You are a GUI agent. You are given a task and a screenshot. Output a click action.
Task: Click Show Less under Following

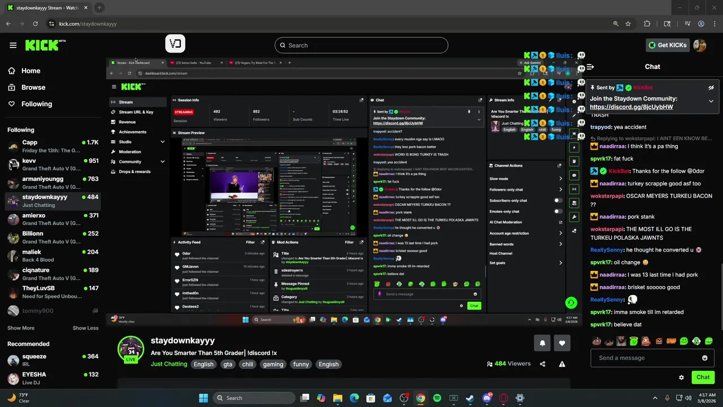[x=85, y=328]
